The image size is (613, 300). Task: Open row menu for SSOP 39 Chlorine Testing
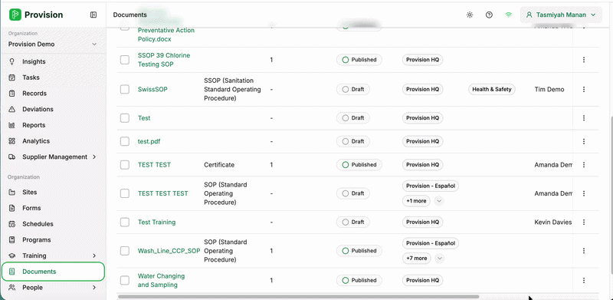pyautogui.click(x=584, y=60)
